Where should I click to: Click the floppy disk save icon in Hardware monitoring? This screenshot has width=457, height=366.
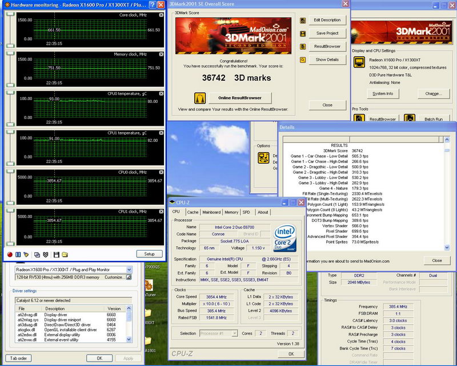(x=56, y=254)
